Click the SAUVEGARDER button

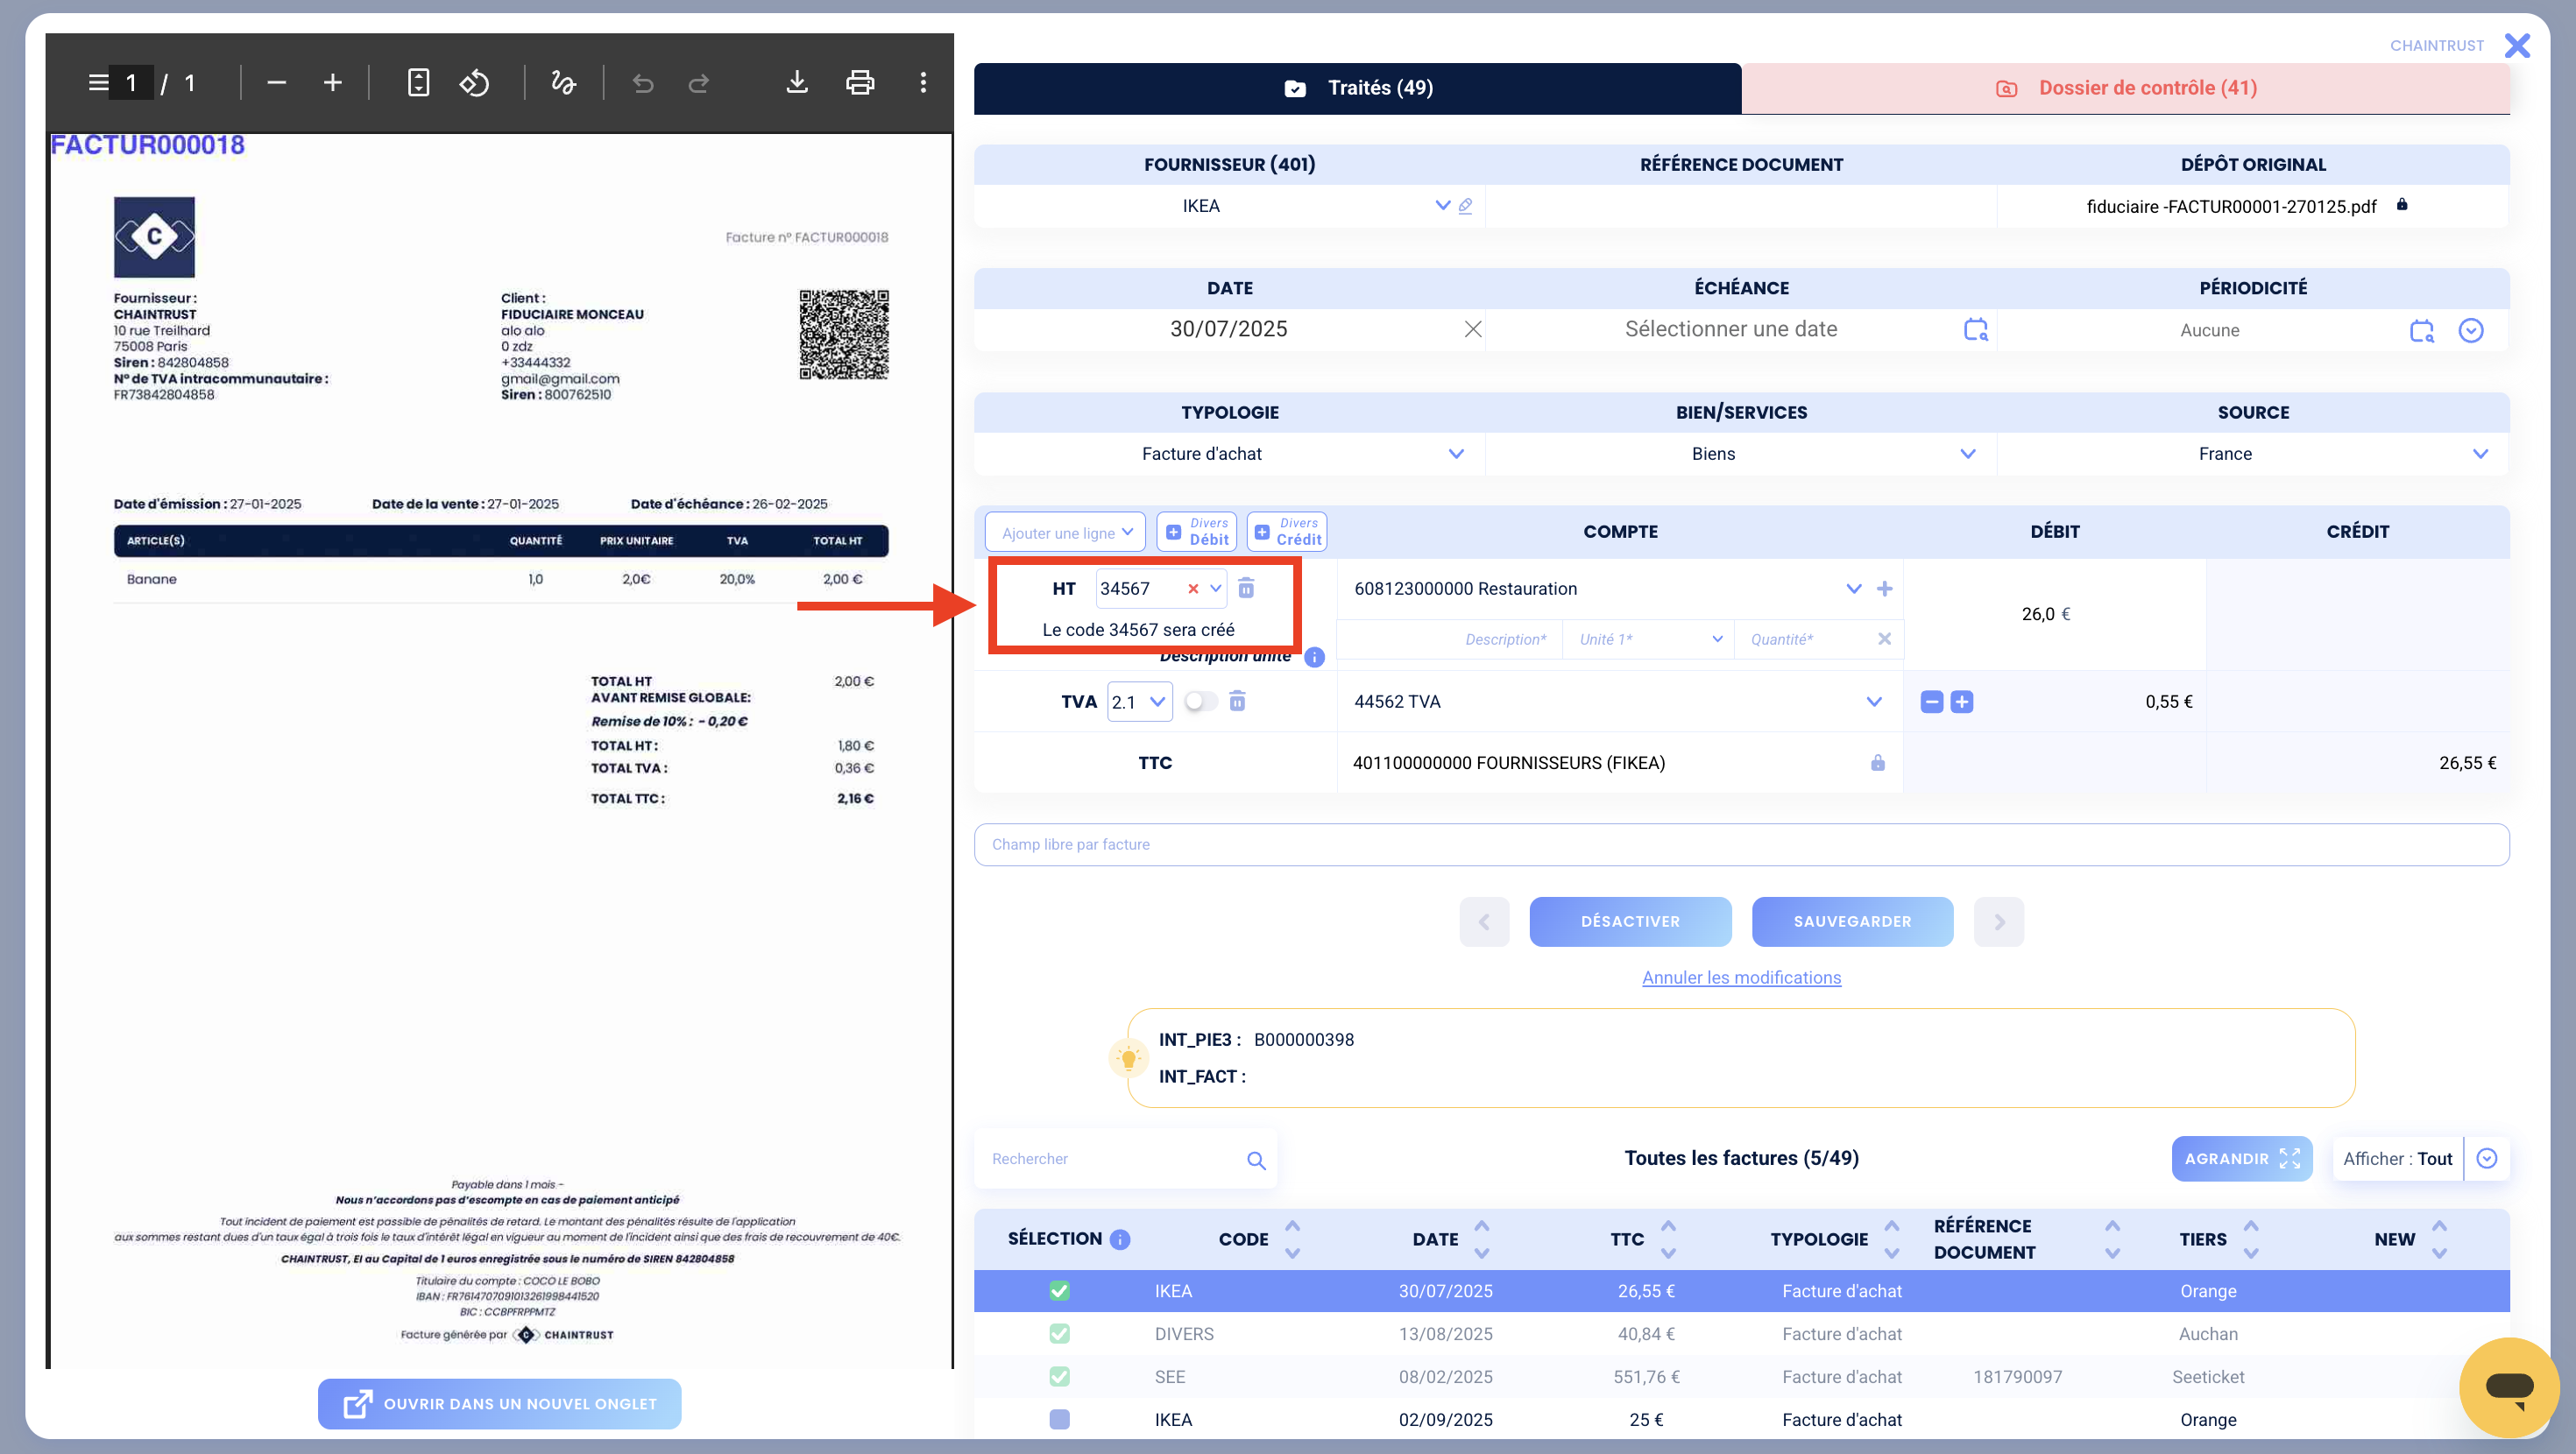[1852, 922]
